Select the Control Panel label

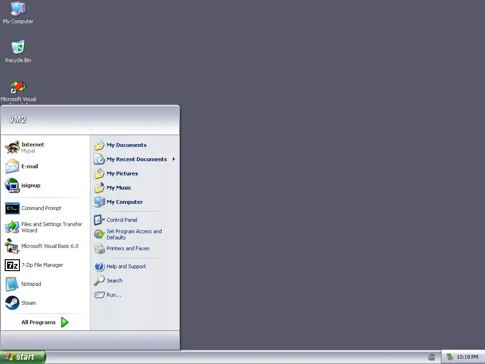[122, 220]
